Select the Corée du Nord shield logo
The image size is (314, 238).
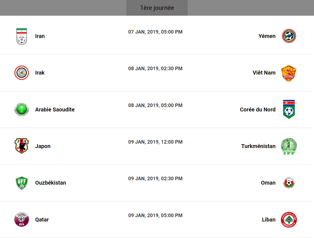point(289,110)
